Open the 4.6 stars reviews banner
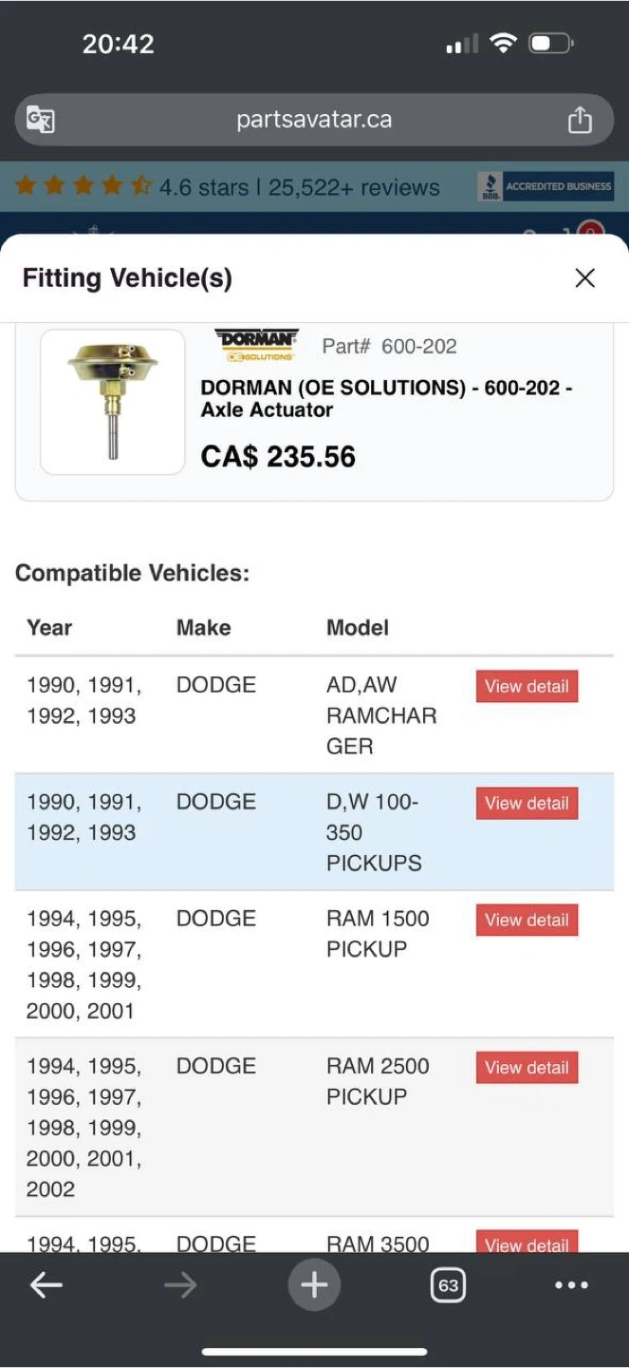This screenshot has width=629, height=1368. point(228,187)
